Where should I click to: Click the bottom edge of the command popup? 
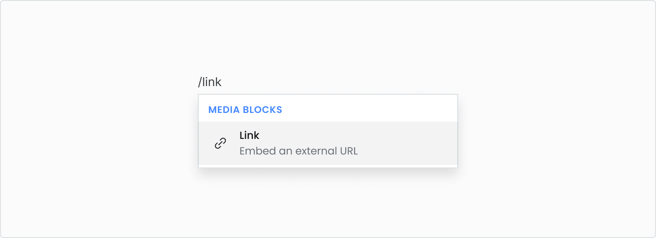click(328, 167)
